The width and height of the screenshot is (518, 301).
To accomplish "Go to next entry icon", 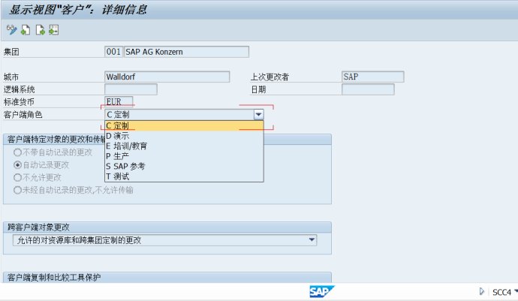I will click(x=40, y=30).
